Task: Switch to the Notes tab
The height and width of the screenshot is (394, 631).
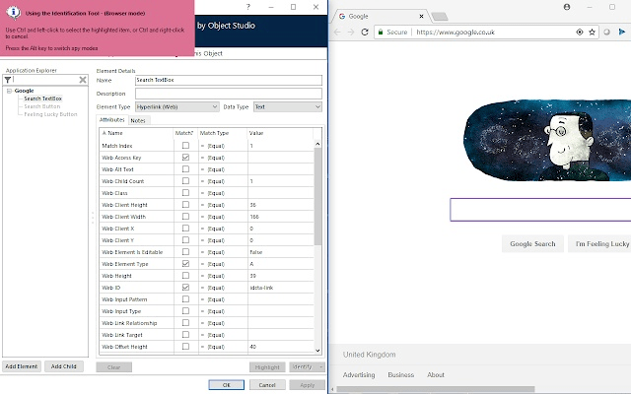Action: (138, 120)
